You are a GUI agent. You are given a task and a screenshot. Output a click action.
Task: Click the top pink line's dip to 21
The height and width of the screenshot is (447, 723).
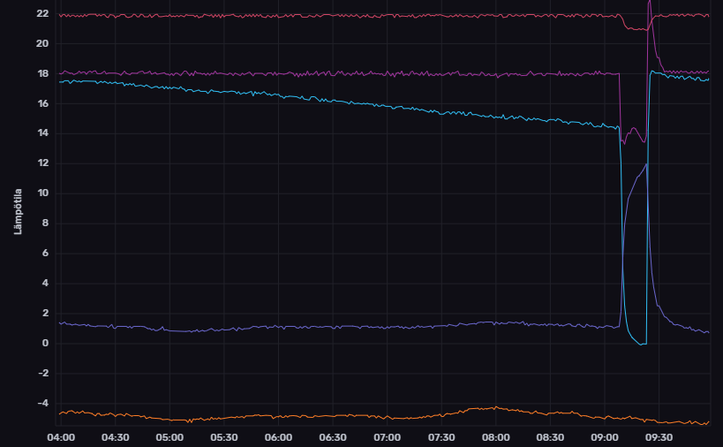(636, 29)
